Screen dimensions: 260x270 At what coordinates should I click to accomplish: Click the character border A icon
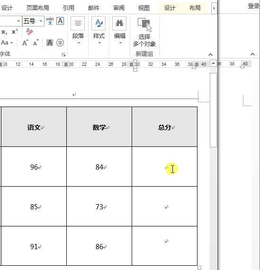[60, 21]
